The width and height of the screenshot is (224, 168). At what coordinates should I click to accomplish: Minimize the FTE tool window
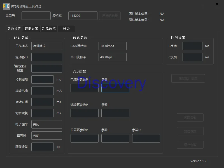point(203,5)
